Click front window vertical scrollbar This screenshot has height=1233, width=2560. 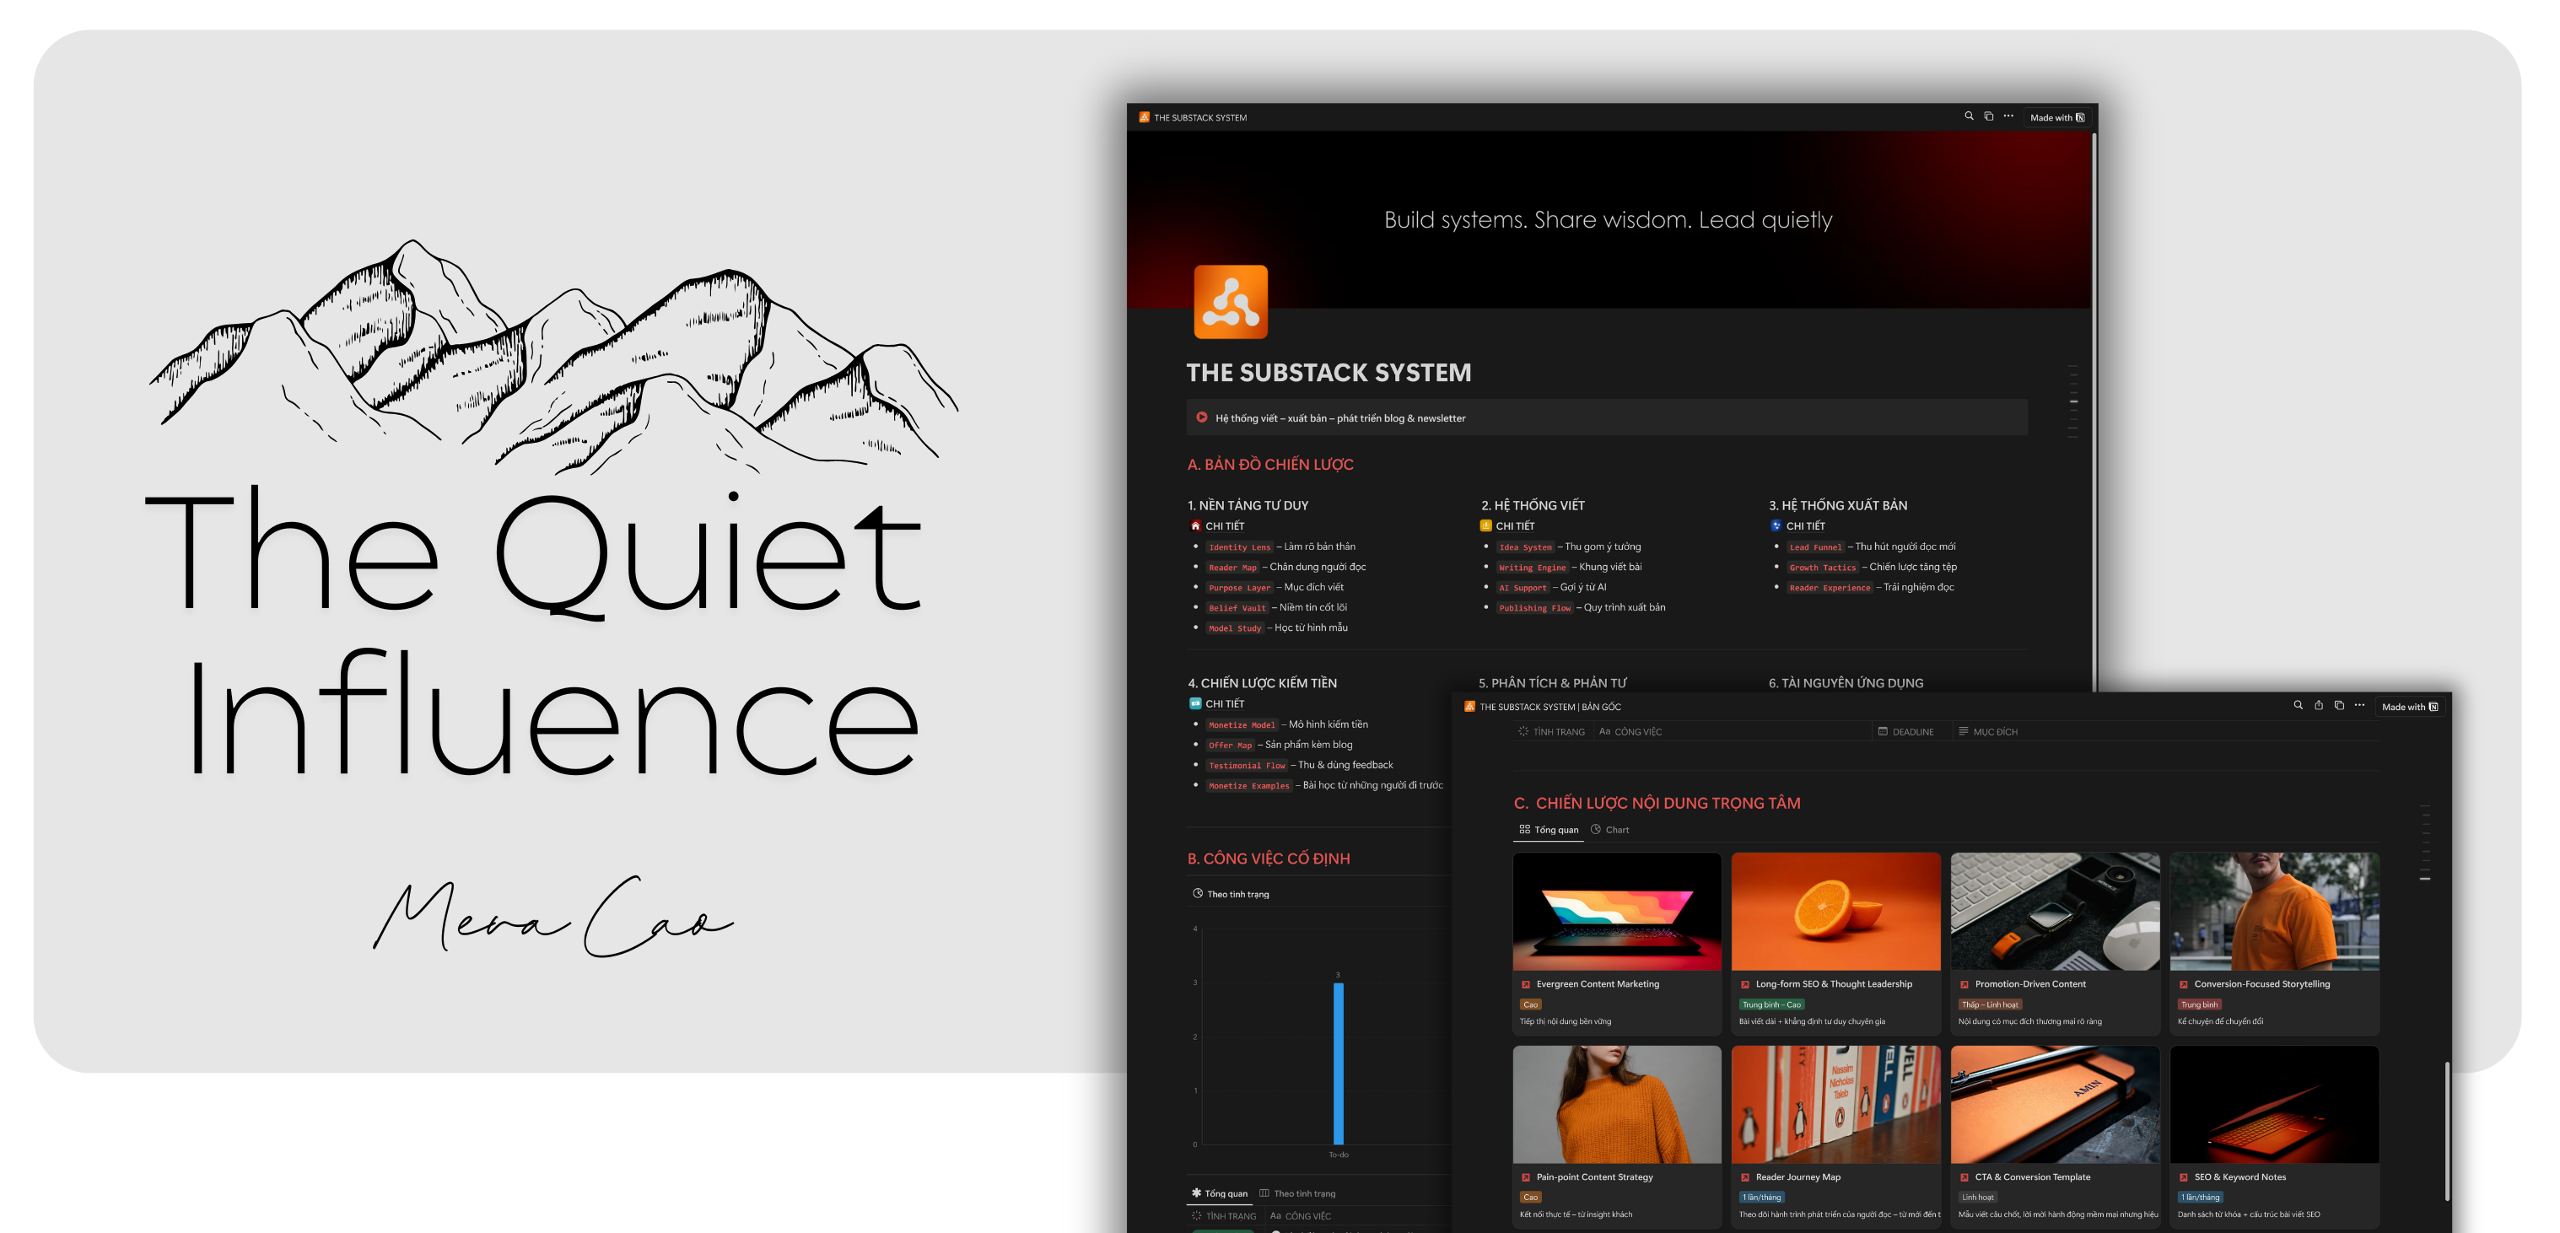pyautogui.click(x=2447, y=1132)
